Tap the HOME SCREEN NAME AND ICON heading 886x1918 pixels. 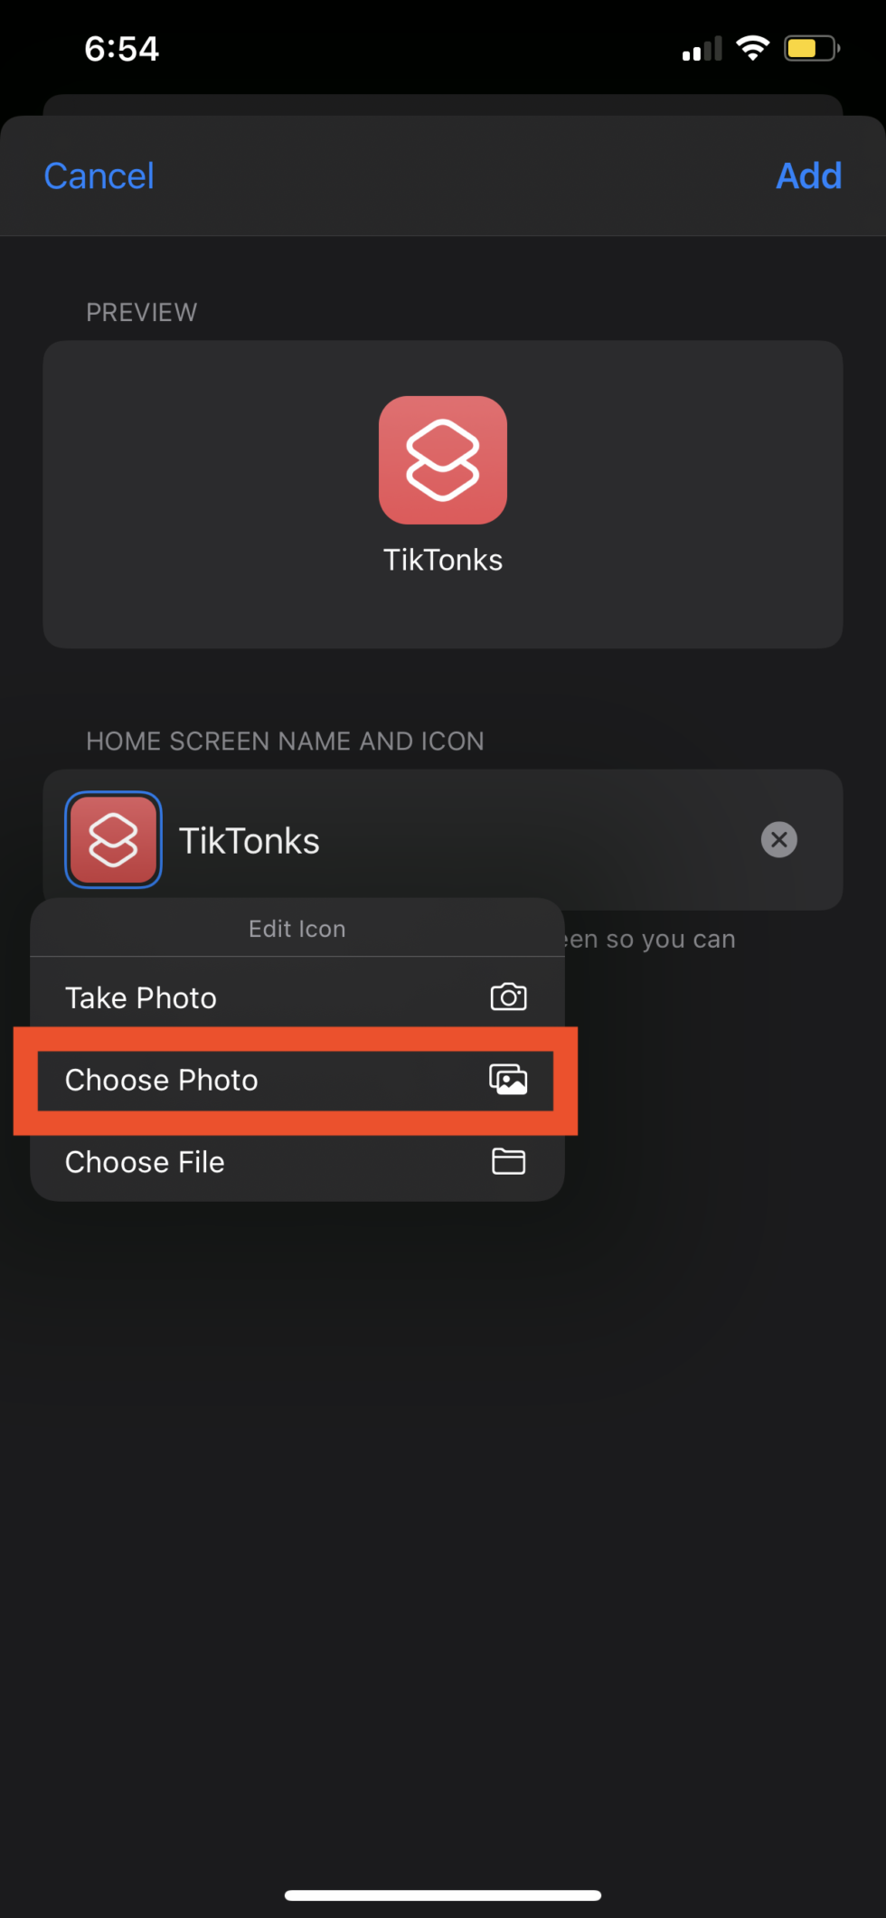click(x=285, y=742)
